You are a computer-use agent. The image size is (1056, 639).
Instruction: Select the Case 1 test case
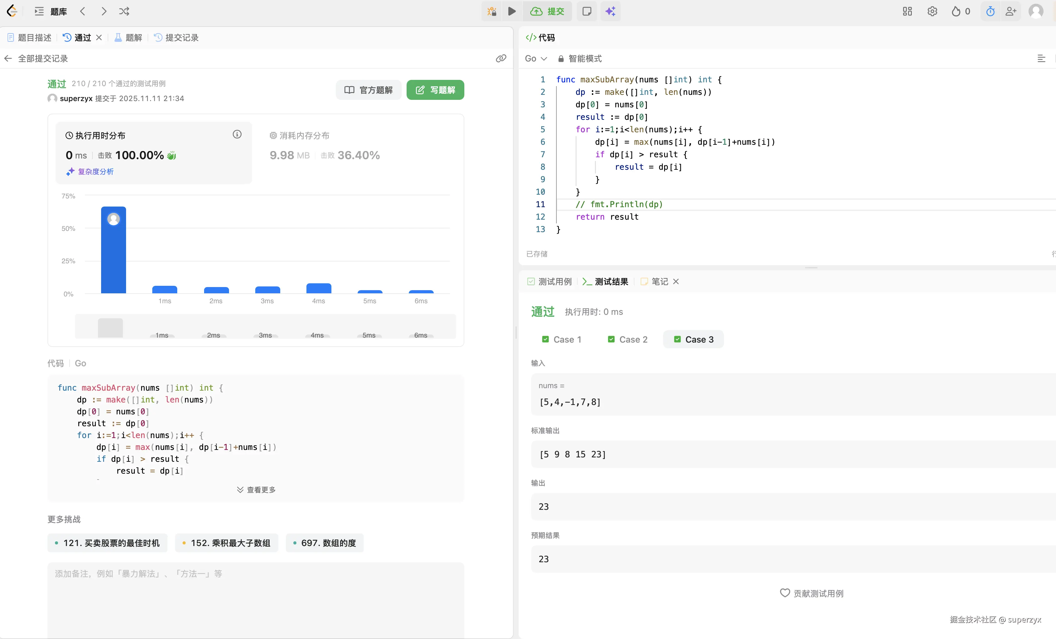pyautogui.click(x=562, y=339)
